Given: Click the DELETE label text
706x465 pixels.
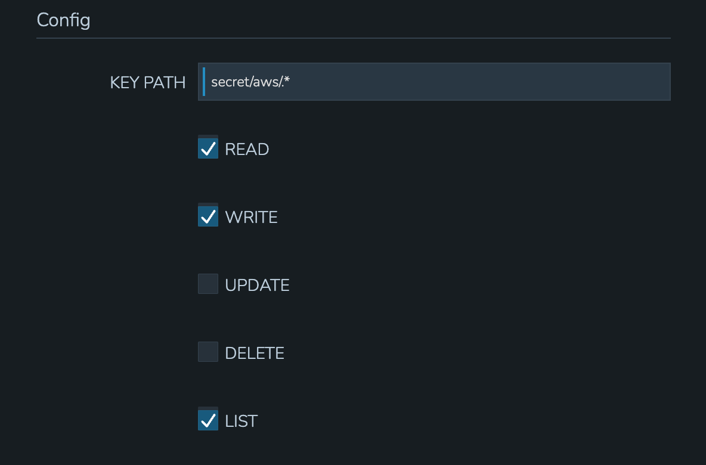Looking at the screenshot, I should coord(255,353).
